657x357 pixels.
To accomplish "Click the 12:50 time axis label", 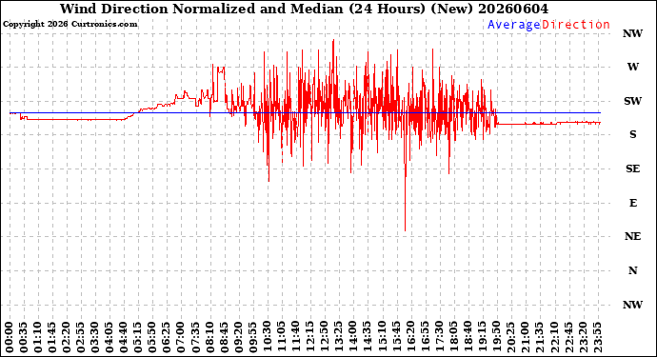I will tap(325, 338).
